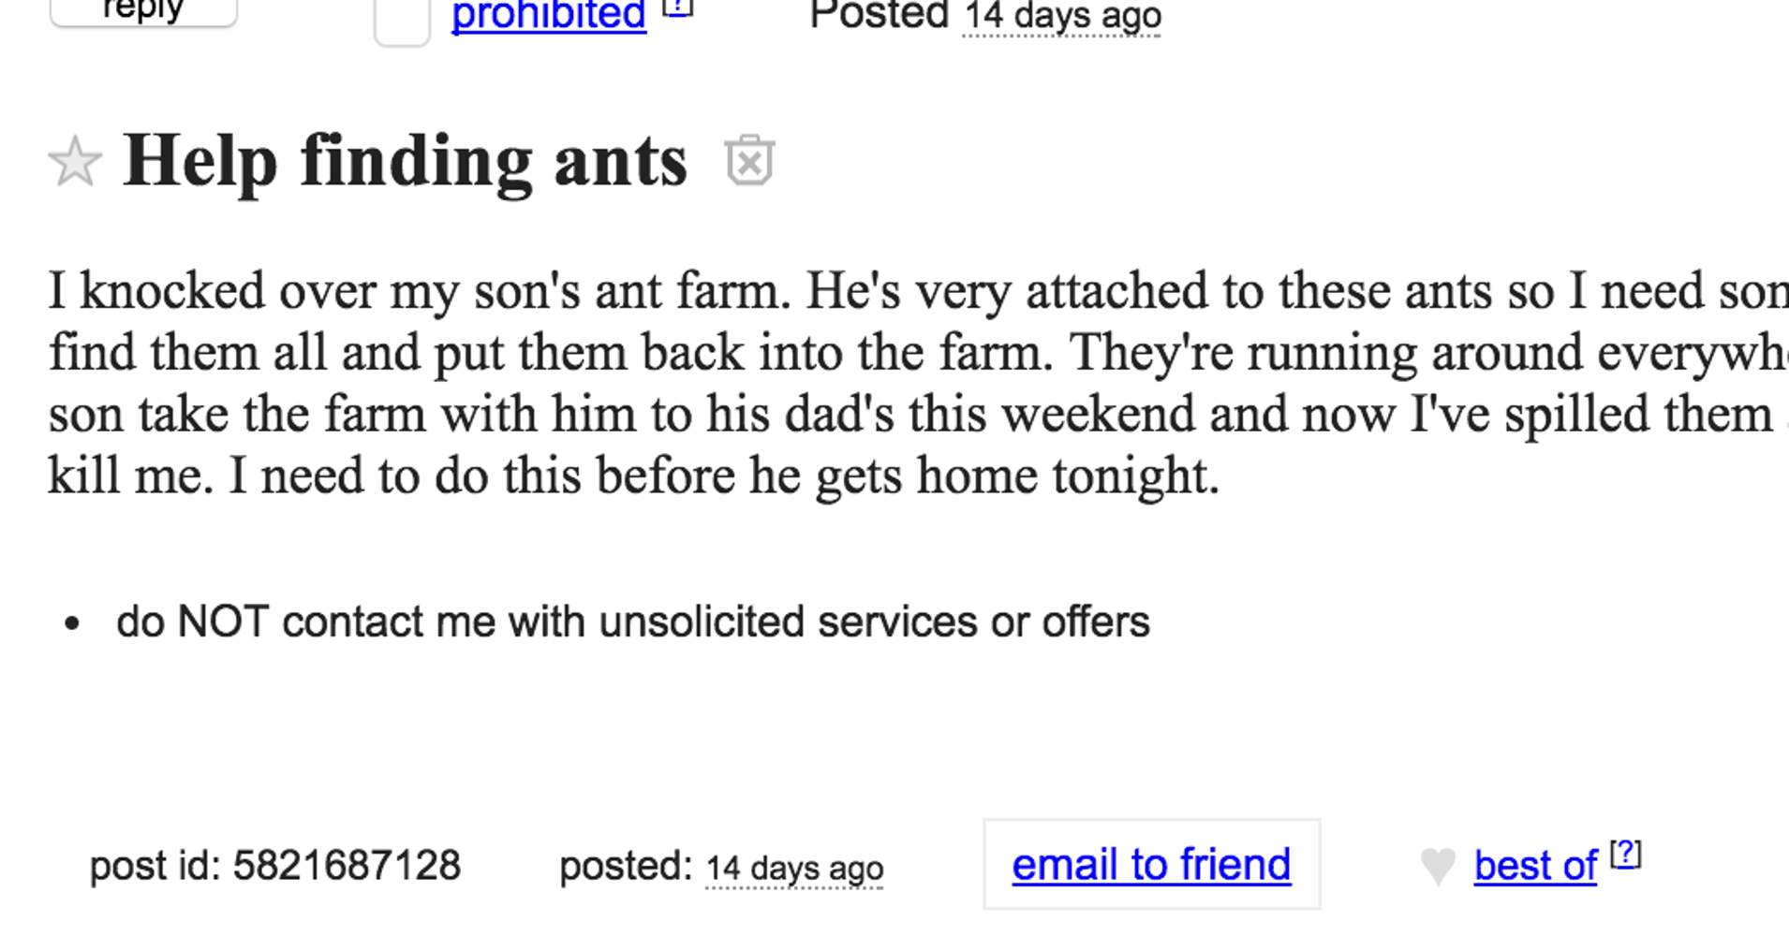Screen dimensions: 1789x936
Task: Click the bullet point before the notice
Action: [x=72, y=623]
